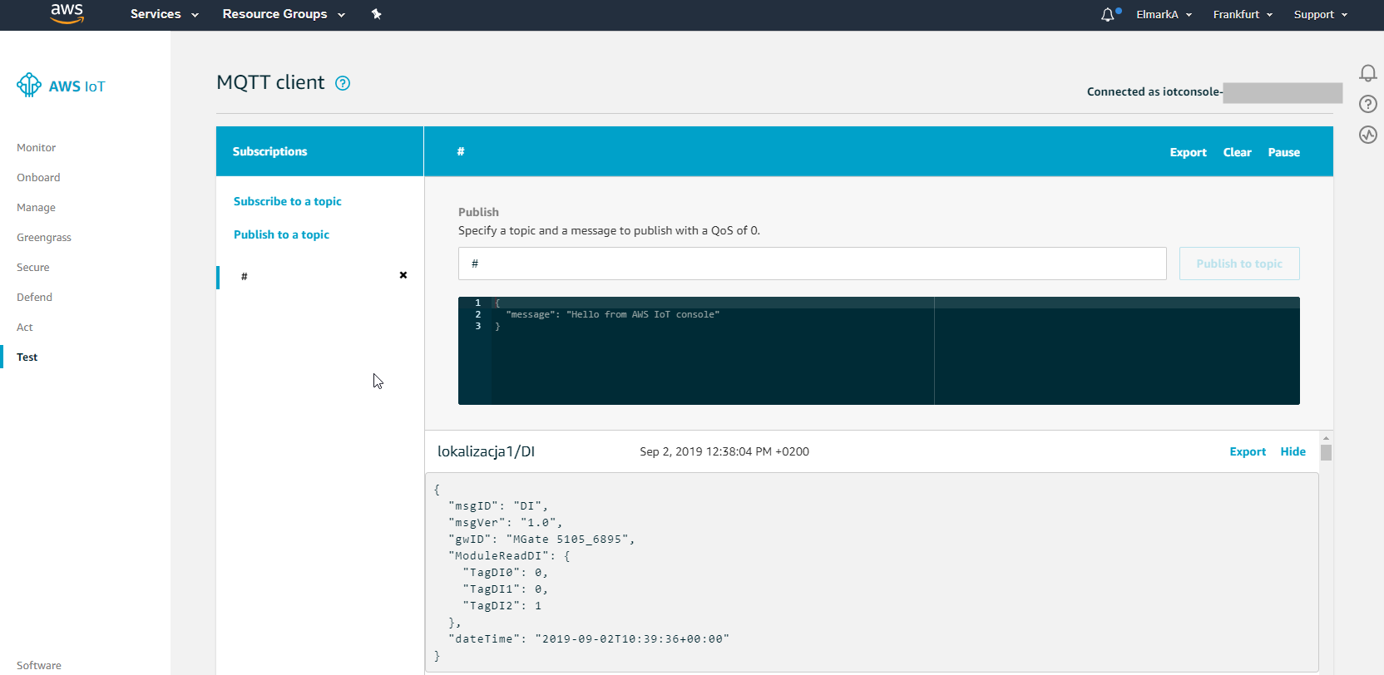Go to Manage in the left navigation
Viewport: 1384px width, 675px height.
(x=37, y=207)
